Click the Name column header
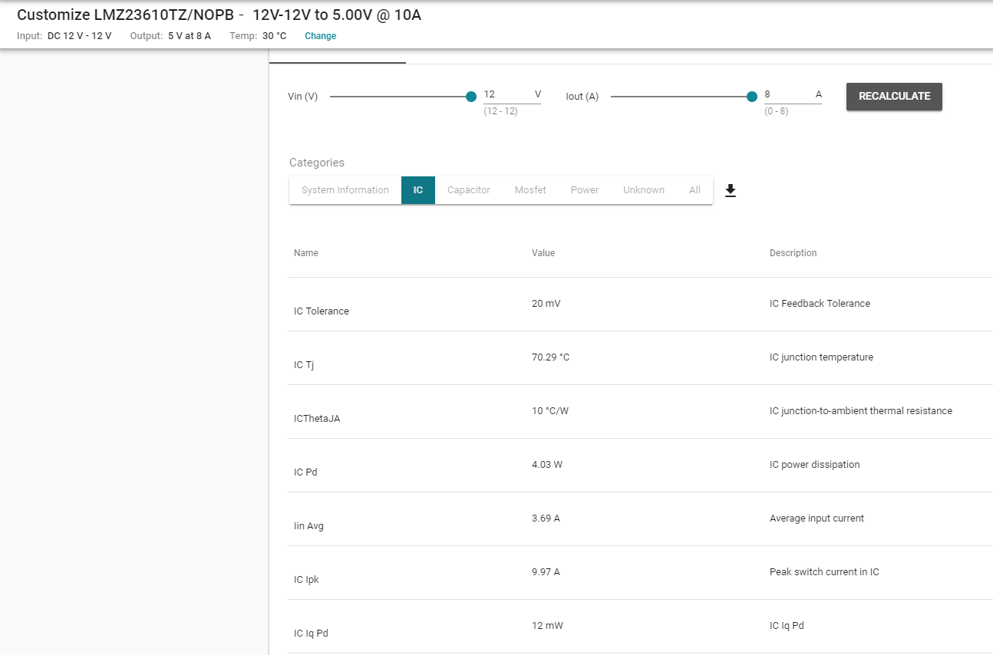The height and width of the screenshot is (655, 993). (x=306, y=253)
